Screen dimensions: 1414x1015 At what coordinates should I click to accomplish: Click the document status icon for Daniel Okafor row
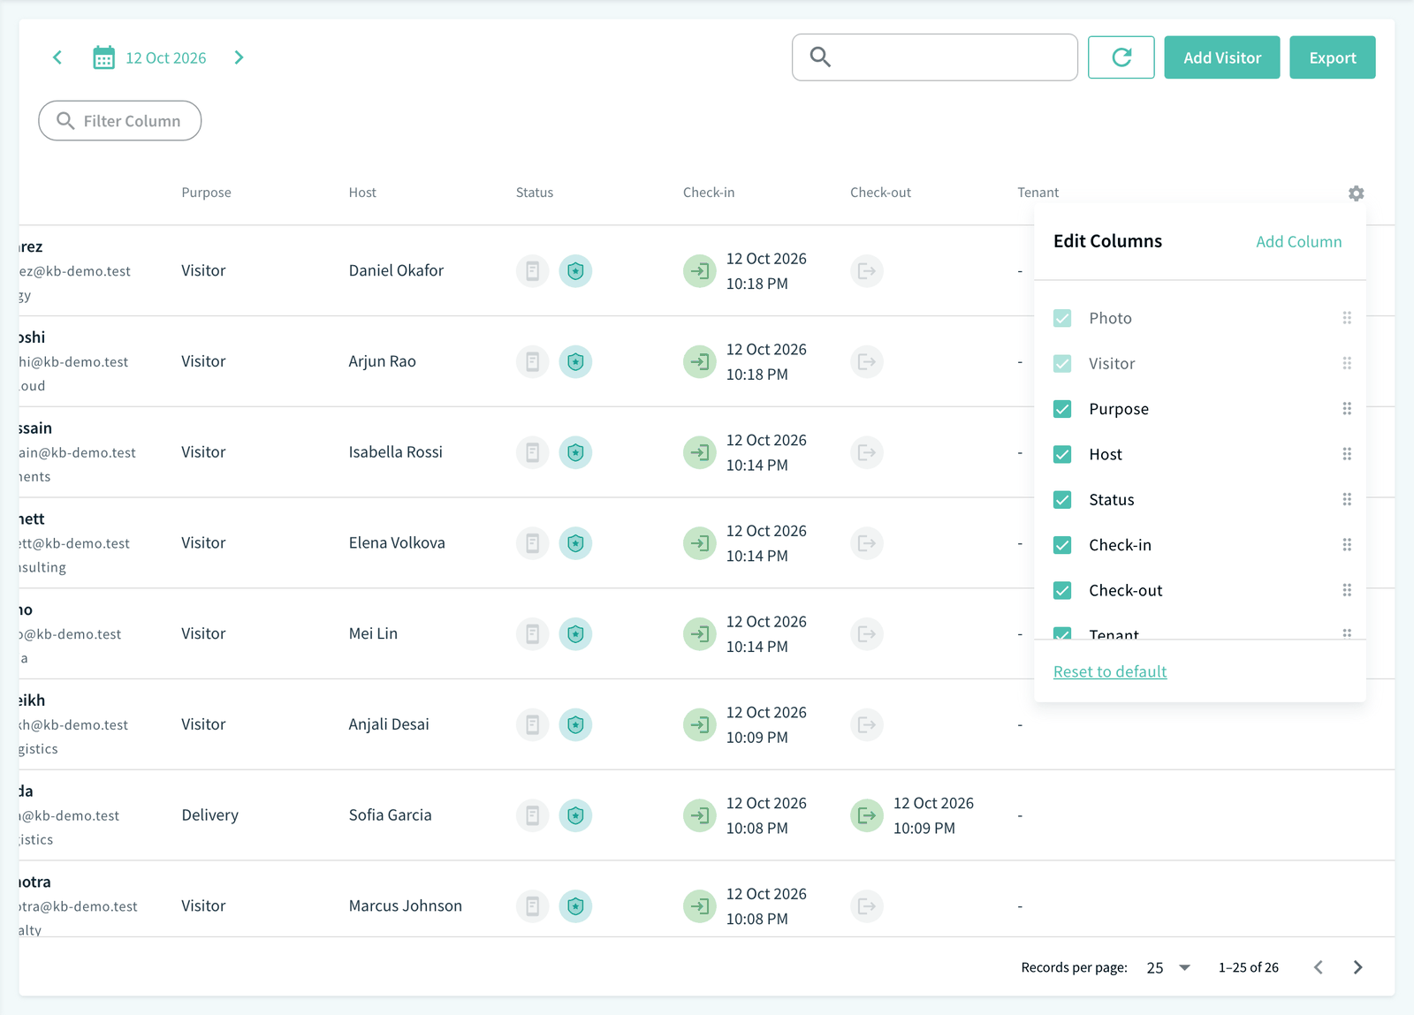[532, 271]
